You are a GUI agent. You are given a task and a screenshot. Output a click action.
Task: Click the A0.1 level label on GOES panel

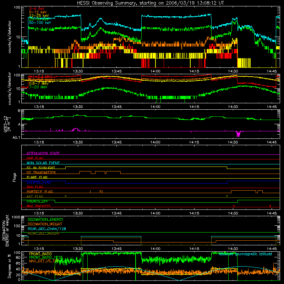16,137
